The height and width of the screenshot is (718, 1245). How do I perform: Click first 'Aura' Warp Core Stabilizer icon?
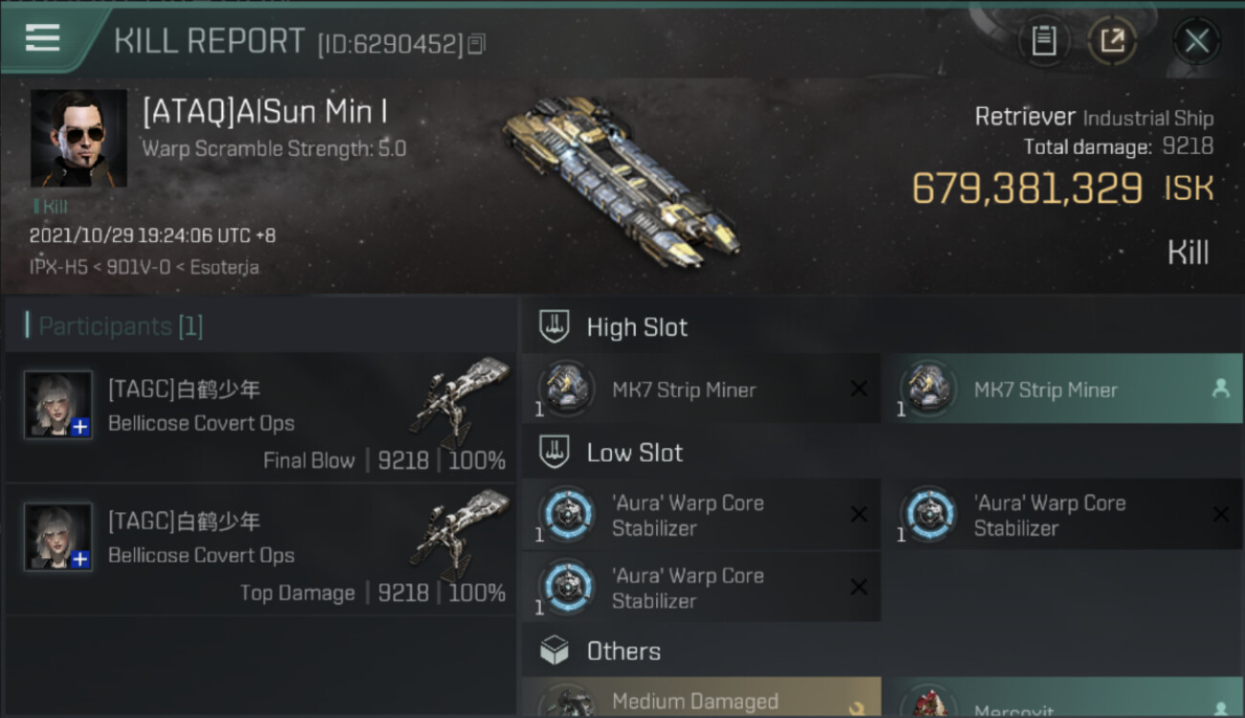point(565,515)
